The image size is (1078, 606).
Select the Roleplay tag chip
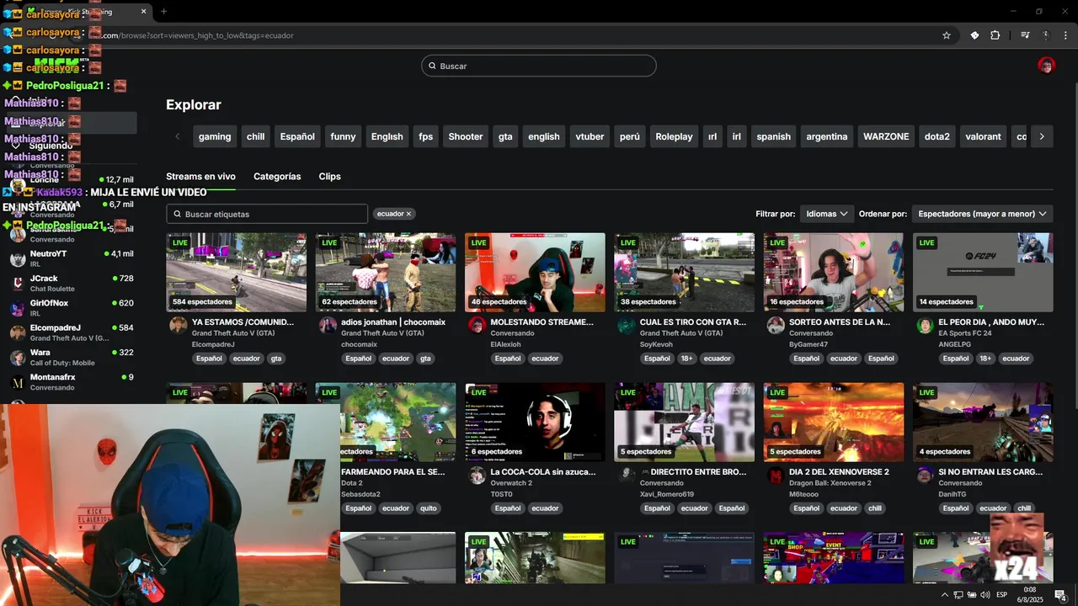tap(674, 136)
